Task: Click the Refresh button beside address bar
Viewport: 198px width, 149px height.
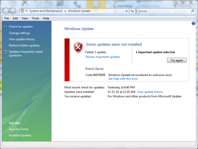Action: [x=132, y=11]
